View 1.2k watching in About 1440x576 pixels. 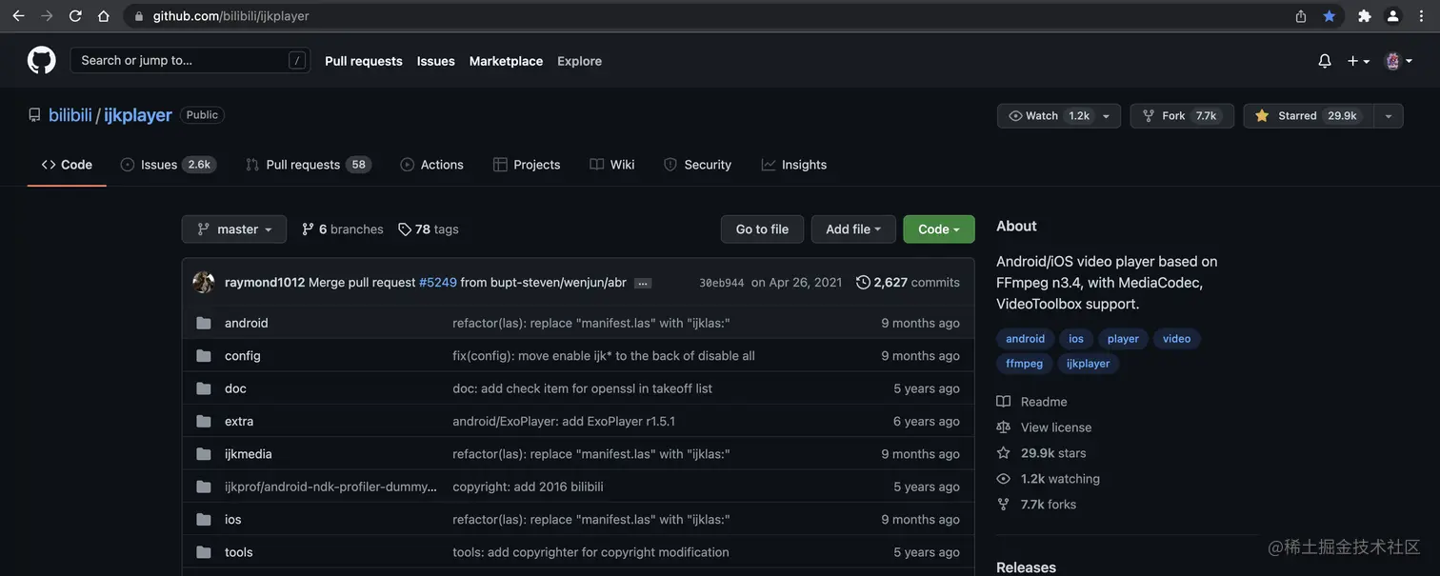1049,479
